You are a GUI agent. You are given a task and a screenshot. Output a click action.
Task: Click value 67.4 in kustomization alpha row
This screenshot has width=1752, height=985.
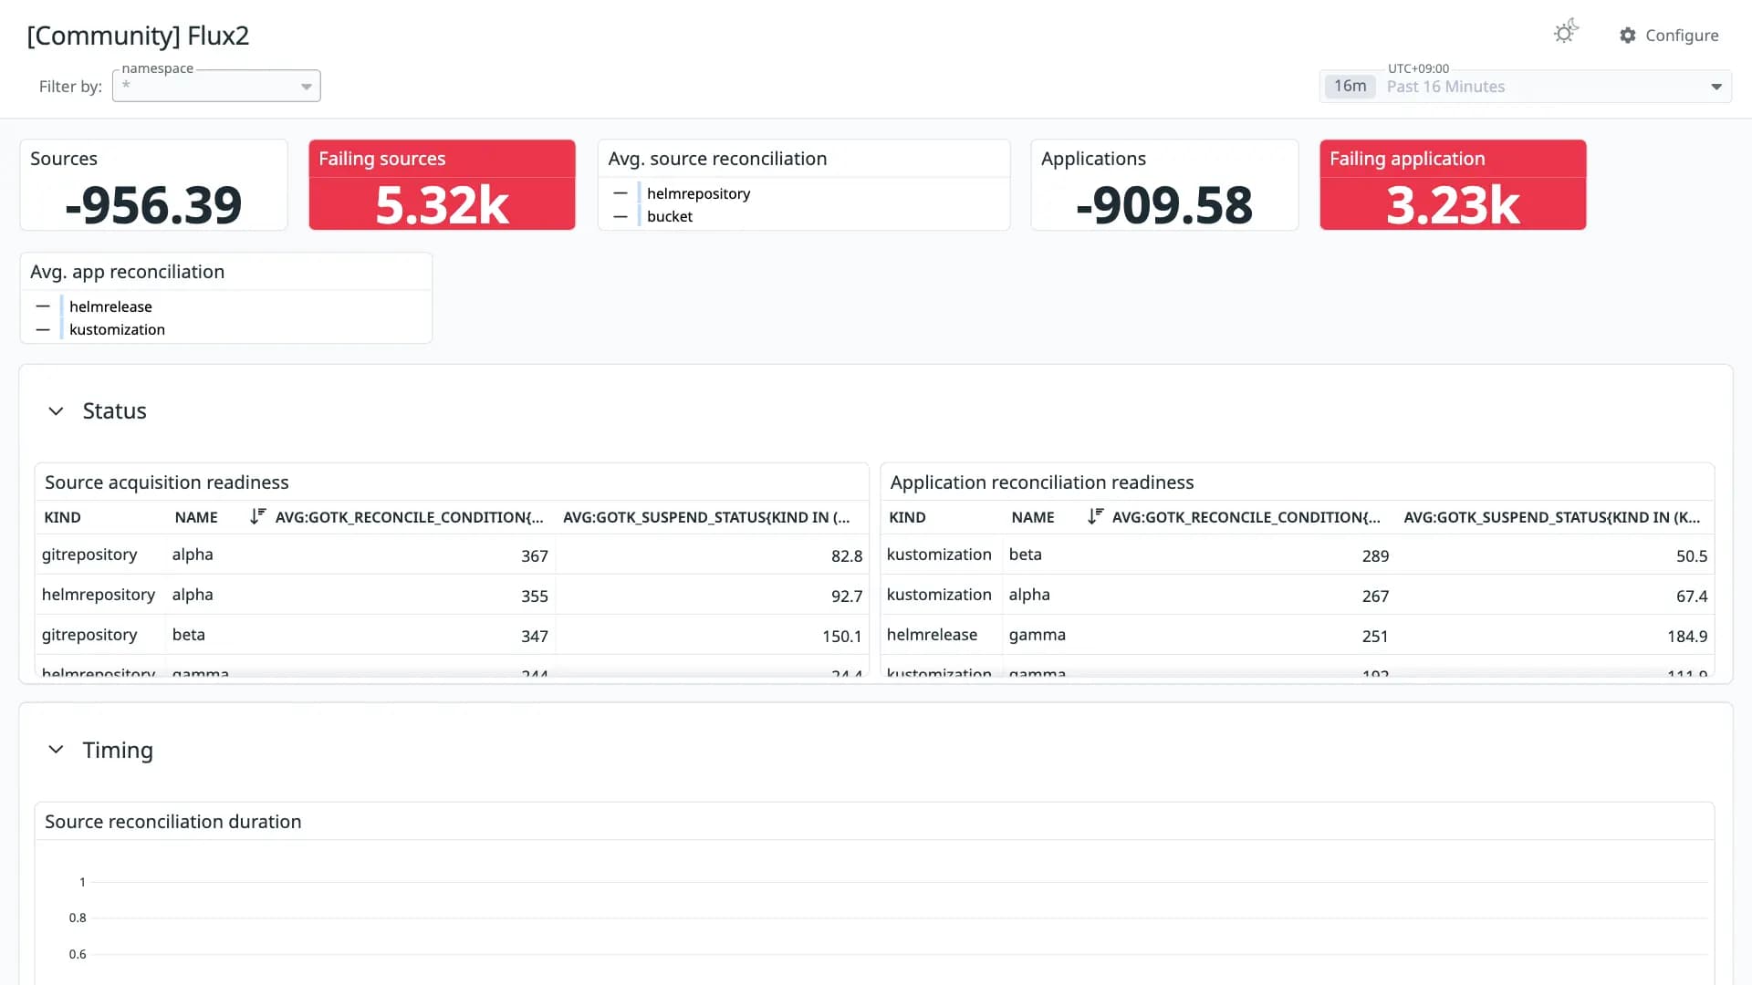click(x=1692, y=596)
